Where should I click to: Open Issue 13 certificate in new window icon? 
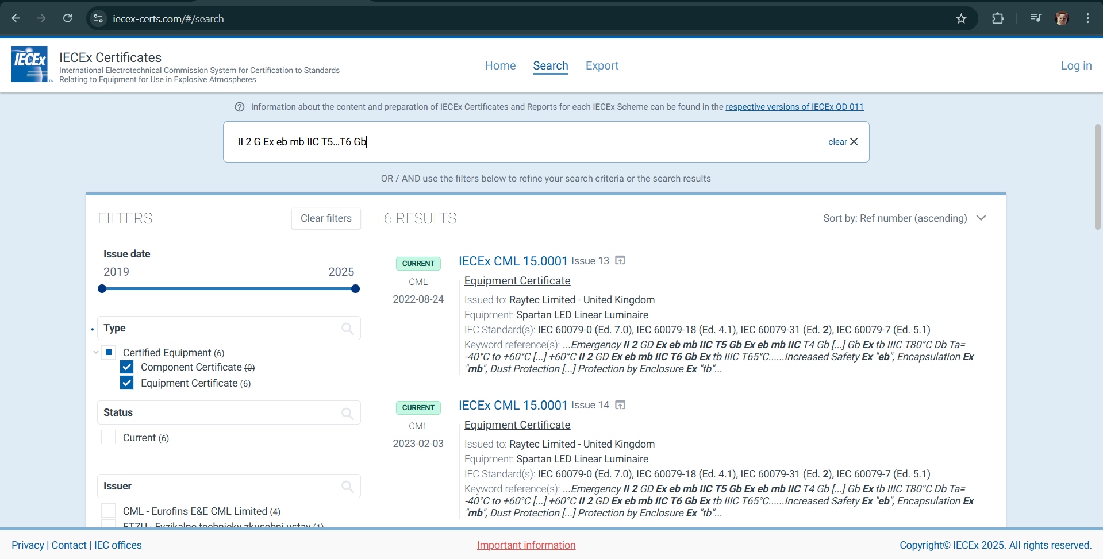(x=620, y=261)
